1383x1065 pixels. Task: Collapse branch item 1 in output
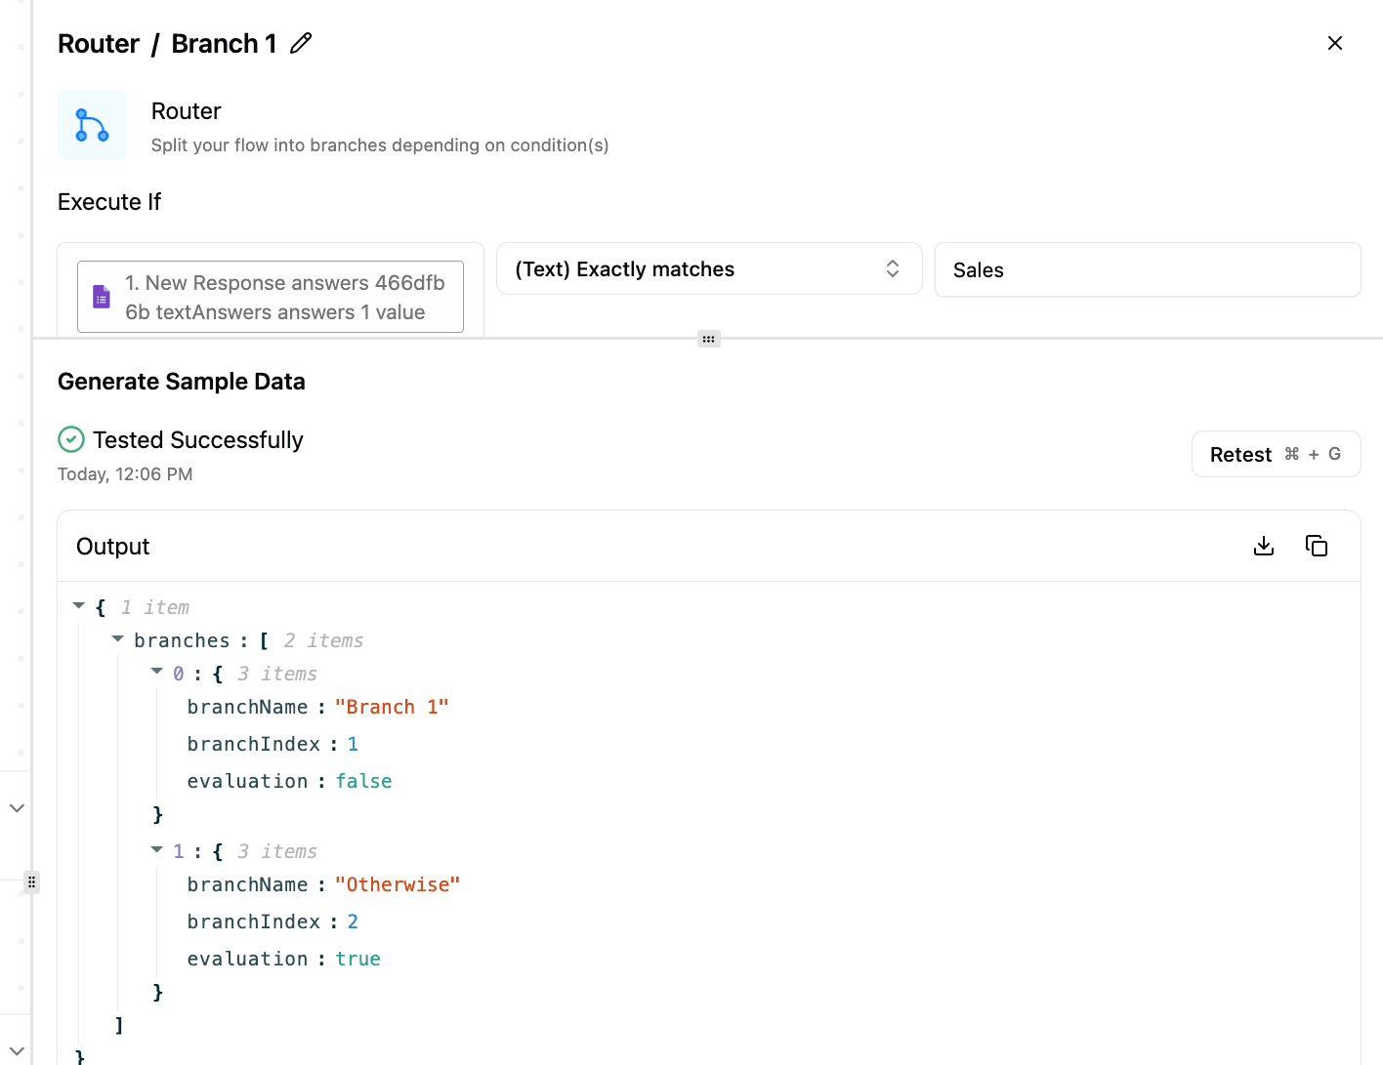tap(157, 849)
